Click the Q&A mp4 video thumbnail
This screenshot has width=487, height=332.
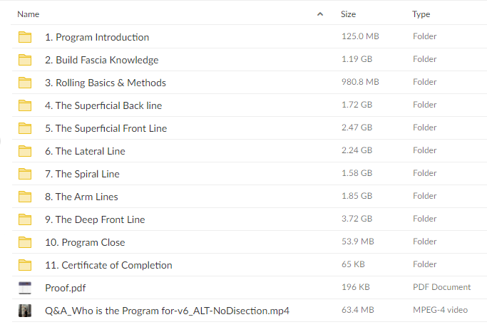point(25,311)
